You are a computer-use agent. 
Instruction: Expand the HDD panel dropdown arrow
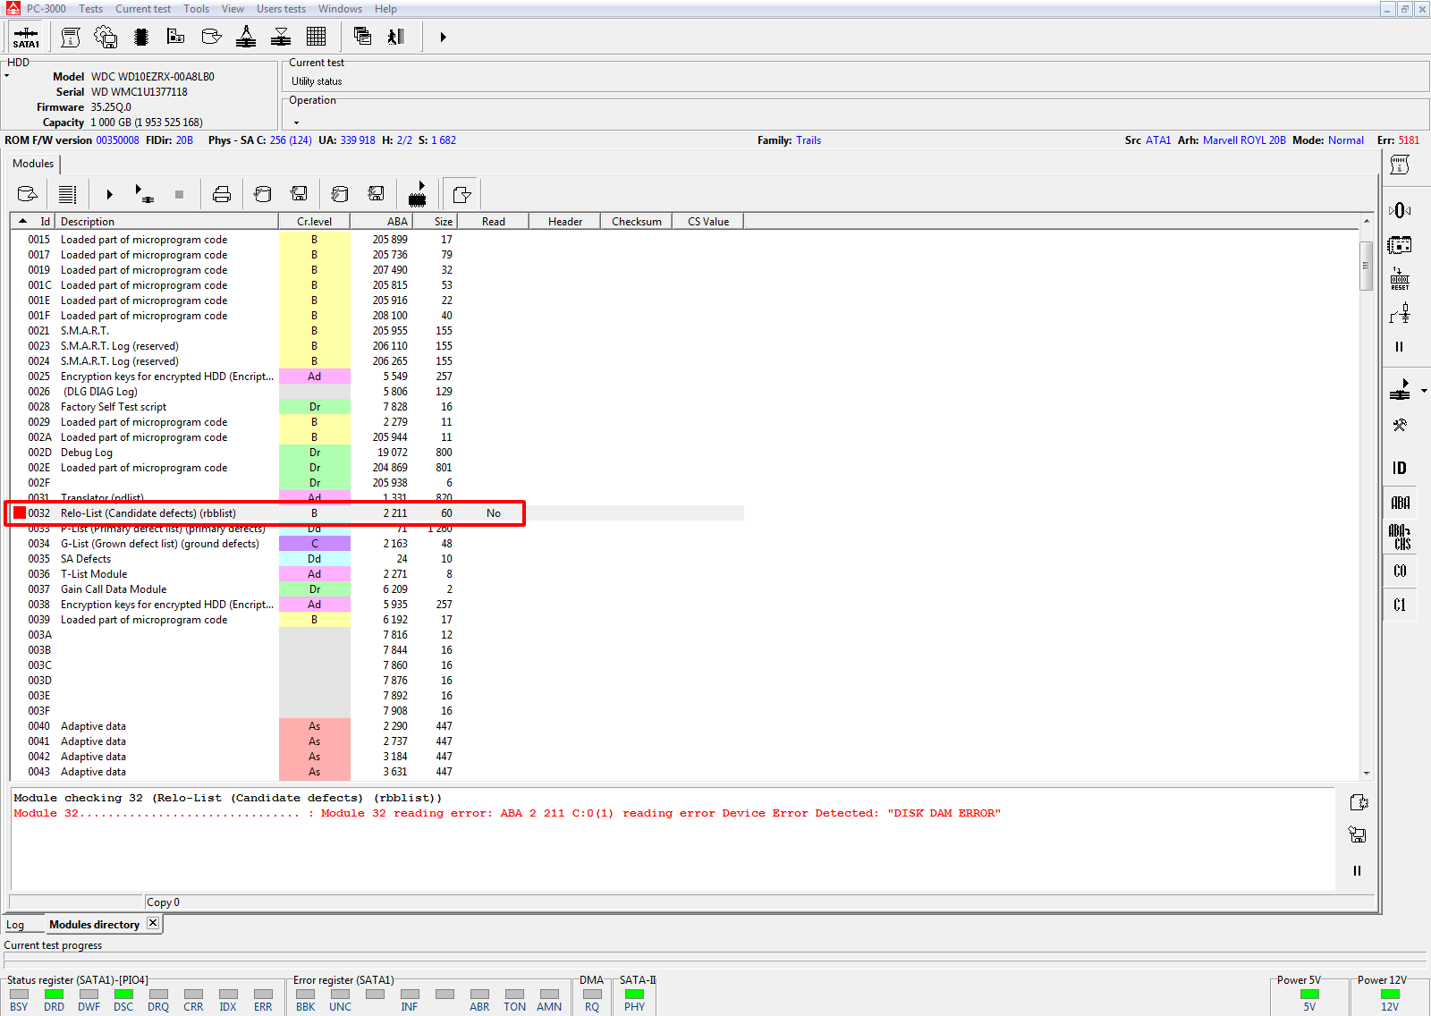coord(7,76)
